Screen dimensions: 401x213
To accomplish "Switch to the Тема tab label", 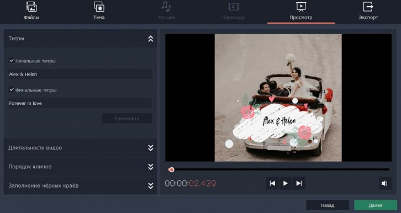I will tap(99, 17).
